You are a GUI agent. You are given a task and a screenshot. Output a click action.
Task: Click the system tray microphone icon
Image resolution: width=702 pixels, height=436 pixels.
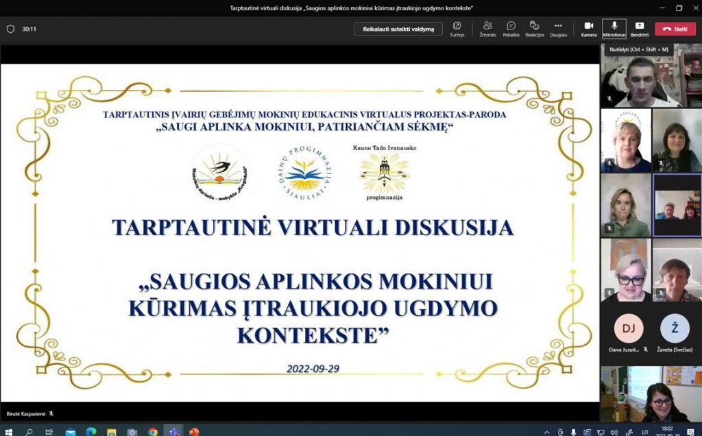click(574, 433)
